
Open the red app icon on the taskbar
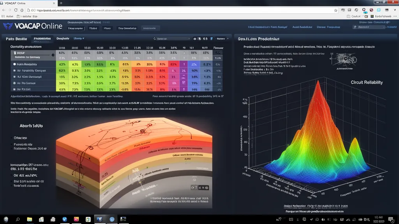point(76,219)
